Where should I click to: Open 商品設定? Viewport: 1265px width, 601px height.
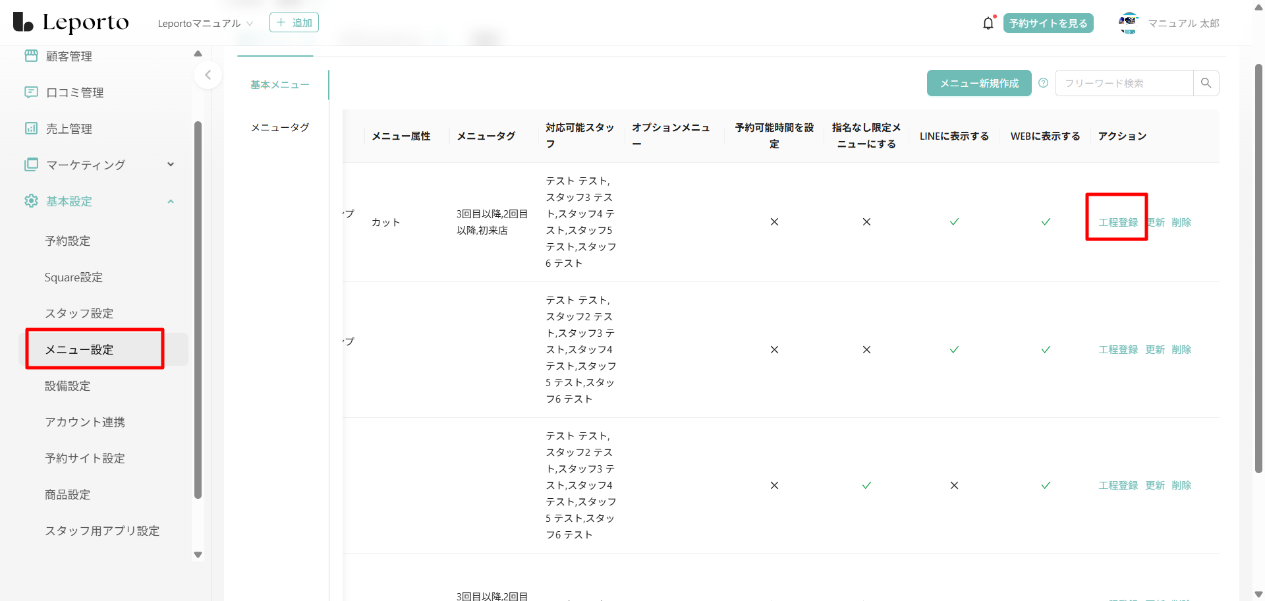point(68,494)
